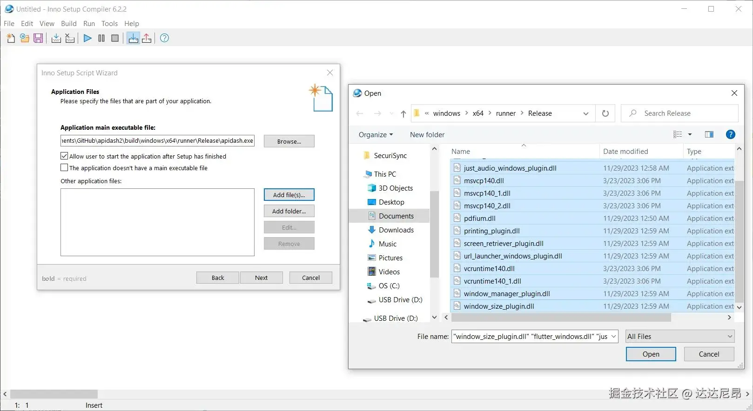Change view layout icon in Open dialog

coord(678,134)
